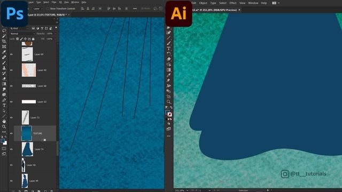Select the History Brush tool in Photoshop
342x192 pixels.
click(x=4, y=74)
